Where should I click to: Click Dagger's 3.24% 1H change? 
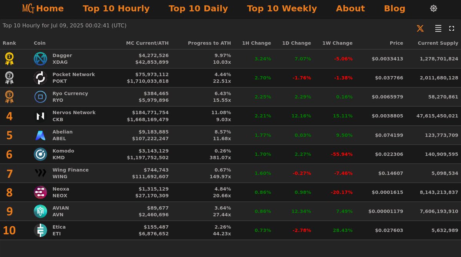[x=263, y=59]
